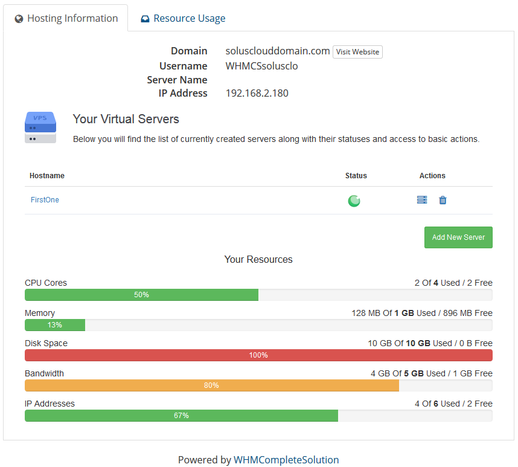Click the IP Addresses resource label
The width and height of the screenshot is (518, 467).
point(50,404)
